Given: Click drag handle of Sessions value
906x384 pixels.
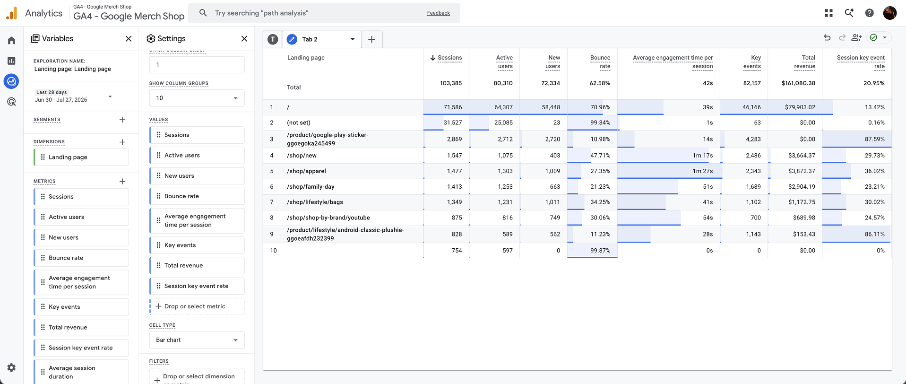Looking at the screenshot, I should point(158,135).
